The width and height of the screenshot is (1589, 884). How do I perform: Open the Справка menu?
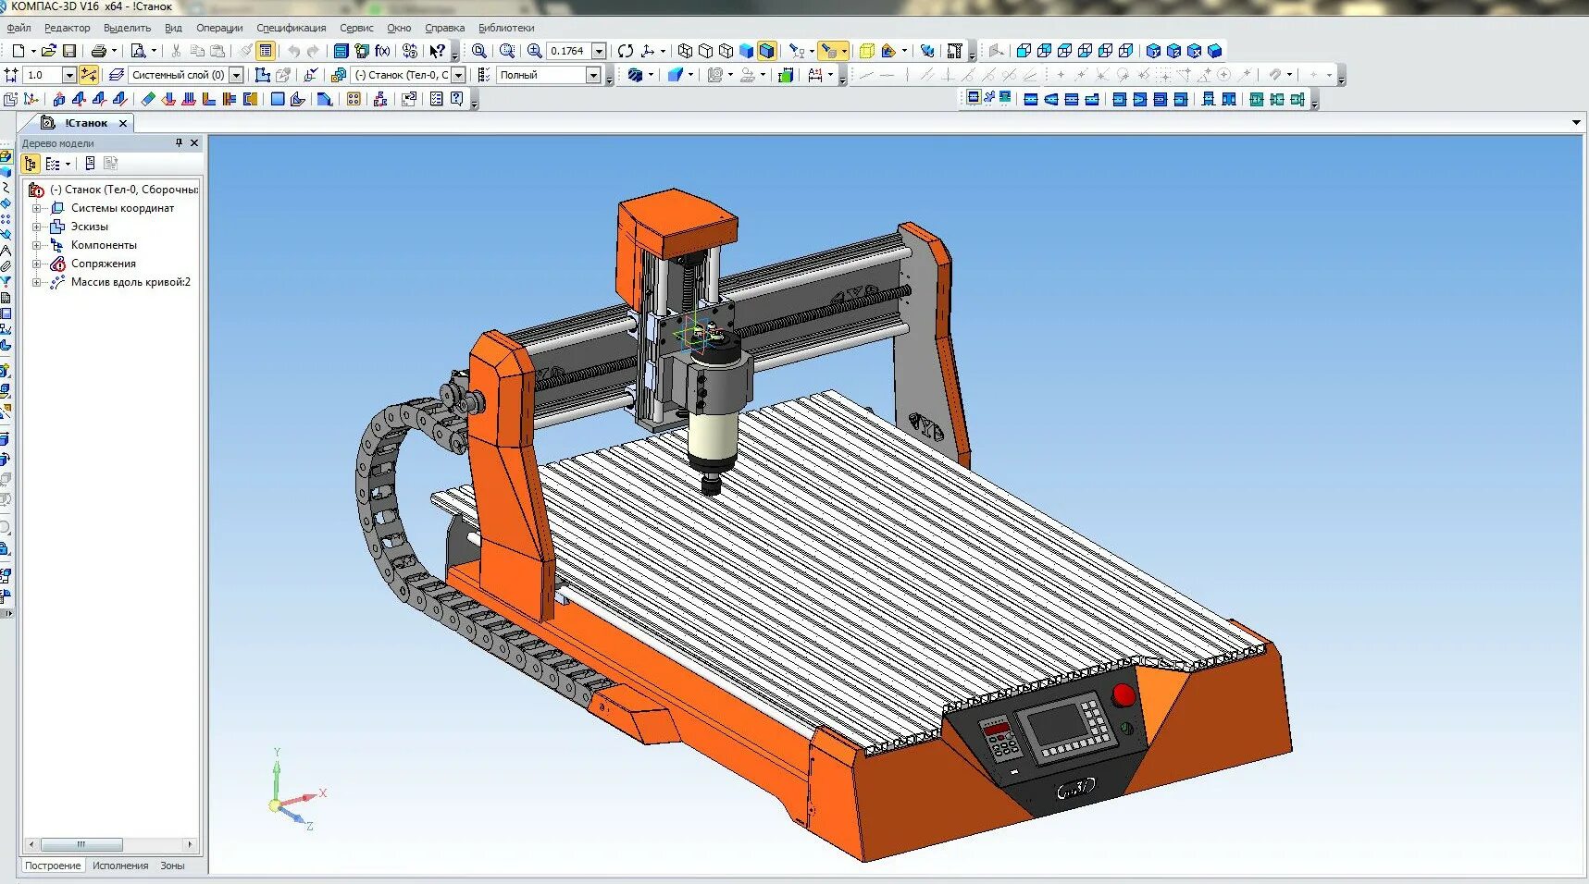tap(444, 28)
